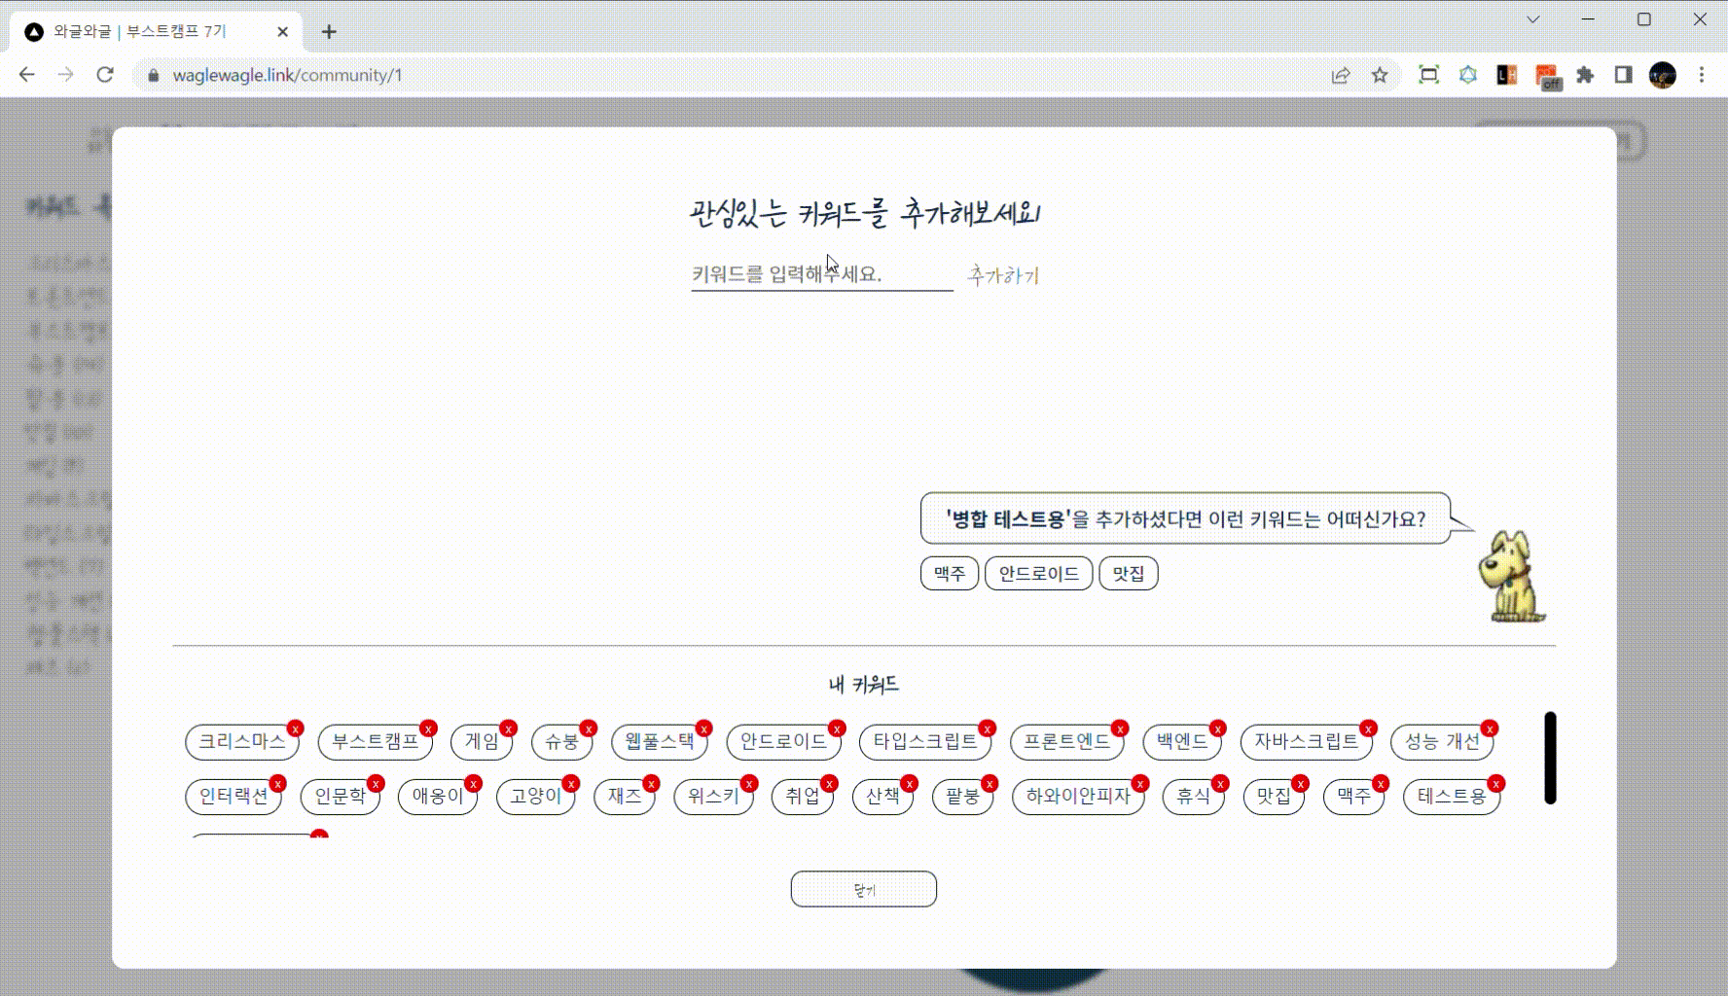
Task: Click the keyword input field
Action: coord(822,274)
